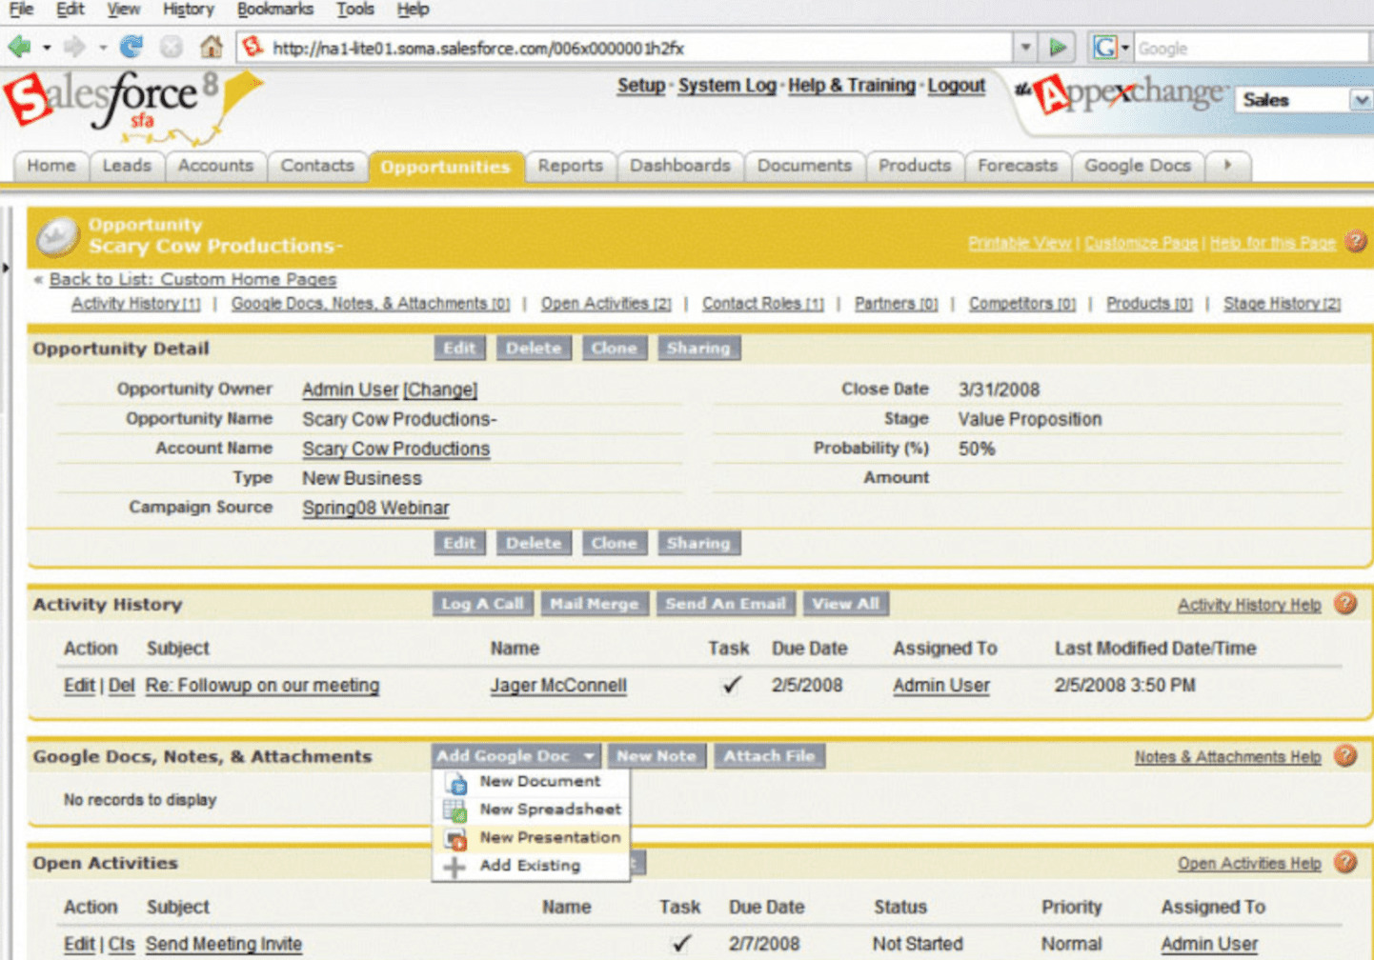Open the File menu

pyautogui.click(x=21, y=10)
